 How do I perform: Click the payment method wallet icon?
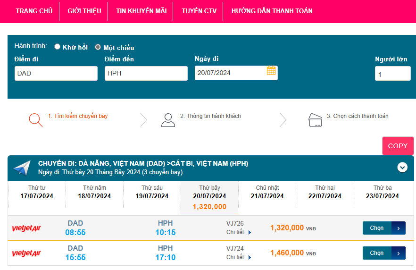coord(315,120)
